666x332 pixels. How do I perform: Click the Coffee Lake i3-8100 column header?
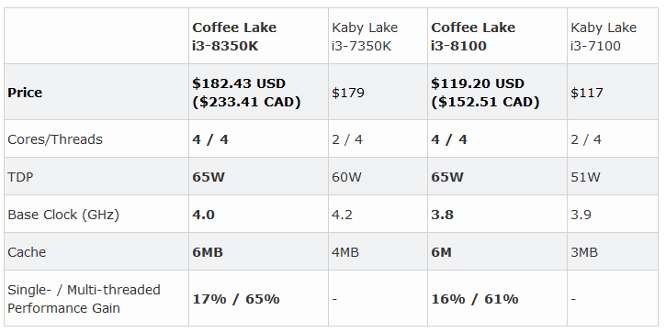click(497, 36)
